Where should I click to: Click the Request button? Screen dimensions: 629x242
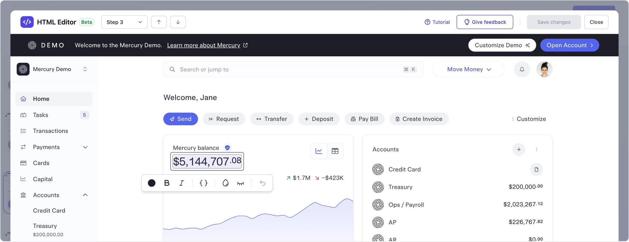pos(224,119)
